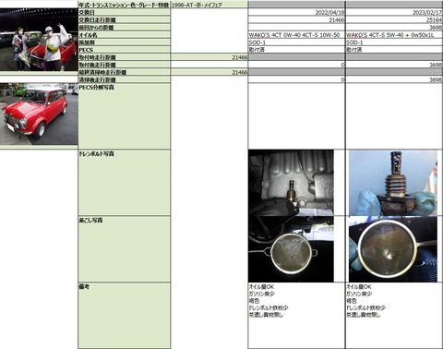
Task: Select the date cell 2022/04/18
Action: 296,12
